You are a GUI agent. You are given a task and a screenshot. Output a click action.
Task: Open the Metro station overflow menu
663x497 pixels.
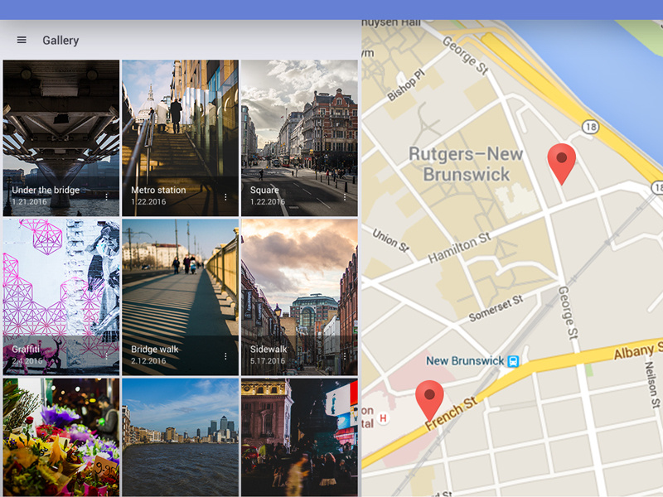click(225, 196)
